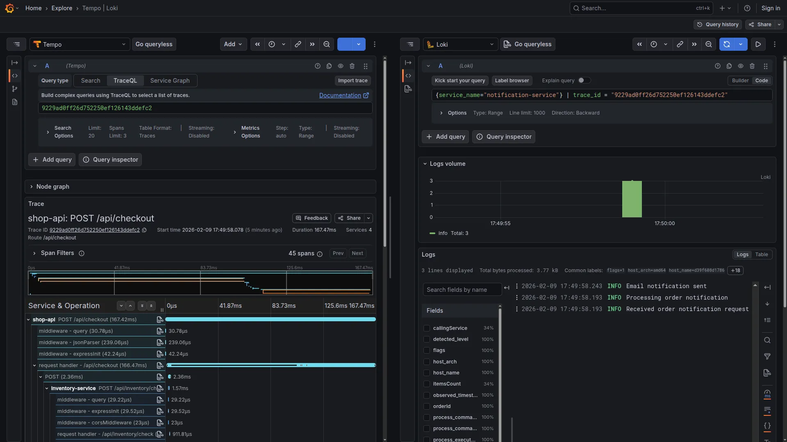Screen dimensions: 787x442
Task: Copy trace ID to clipboard
Action: pyautogui.click(x=144, y=230)
